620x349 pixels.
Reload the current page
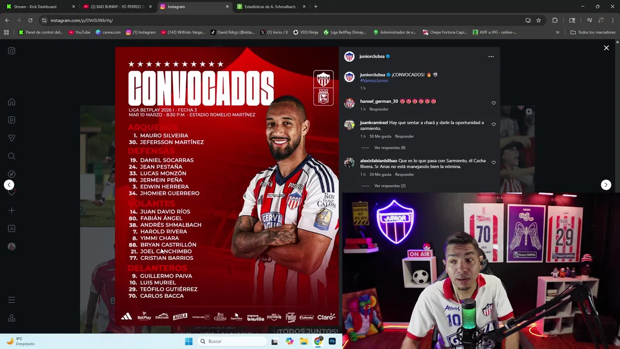(30, 20)
